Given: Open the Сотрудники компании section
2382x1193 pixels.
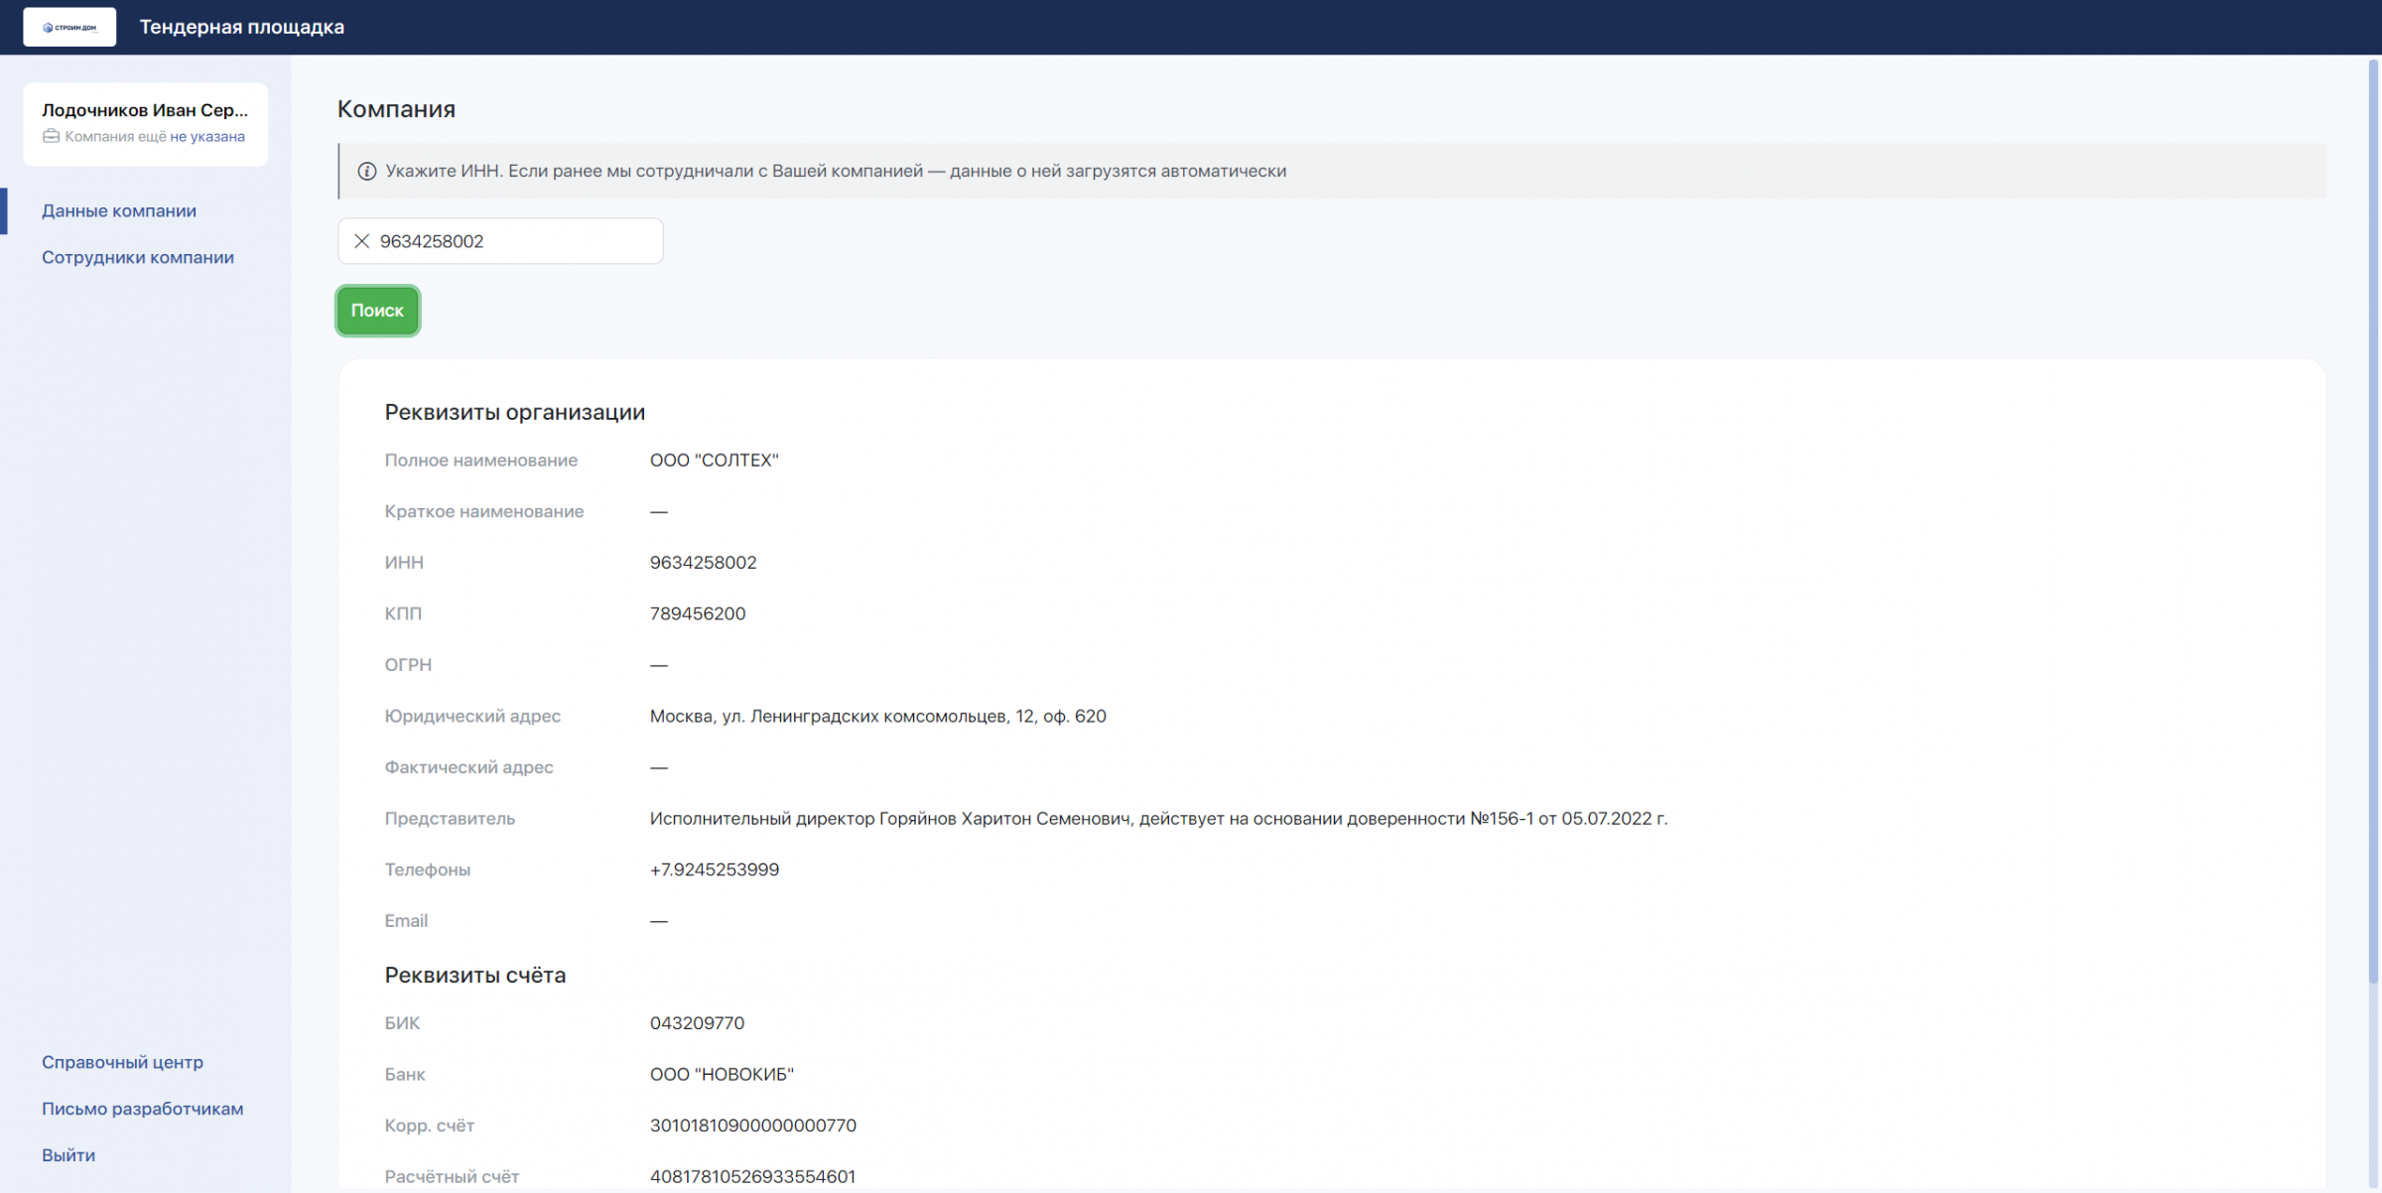Looking at the screenshot, I should point(138,257).
